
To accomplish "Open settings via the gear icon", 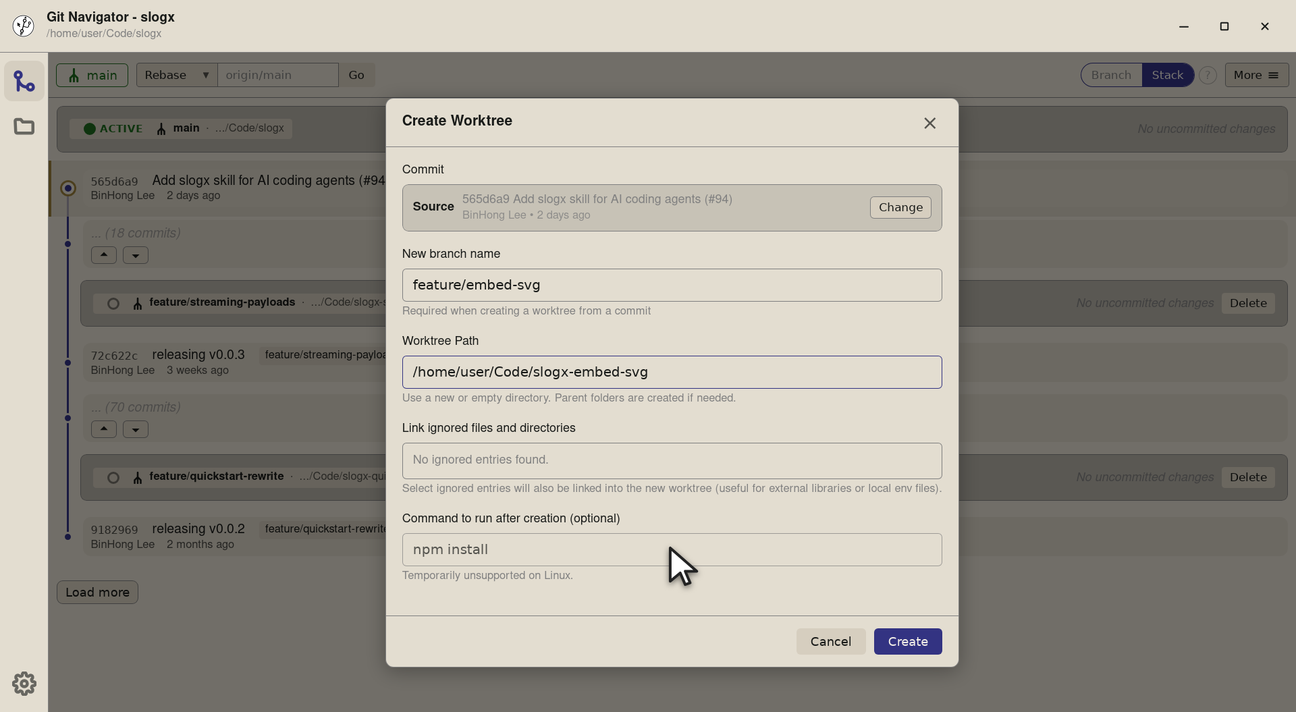I will pos(24,684).
